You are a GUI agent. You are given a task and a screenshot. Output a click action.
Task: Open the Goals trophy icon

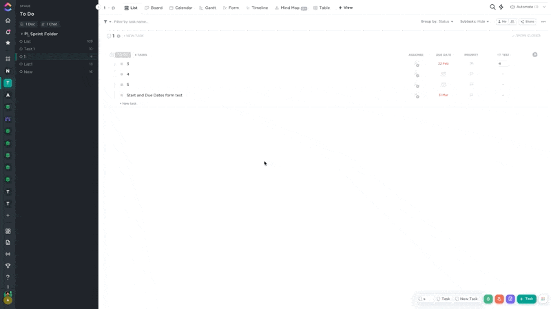[x=8, y=266]
